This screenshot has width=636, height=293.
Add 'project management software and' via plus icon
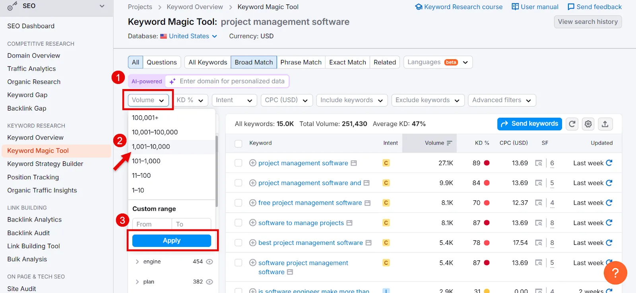252,183
